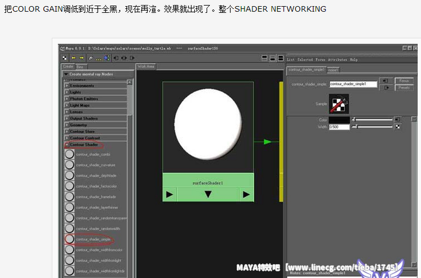
Task: Create contour_shader_depthfade node from its swatch
Action: coord(70,175)
